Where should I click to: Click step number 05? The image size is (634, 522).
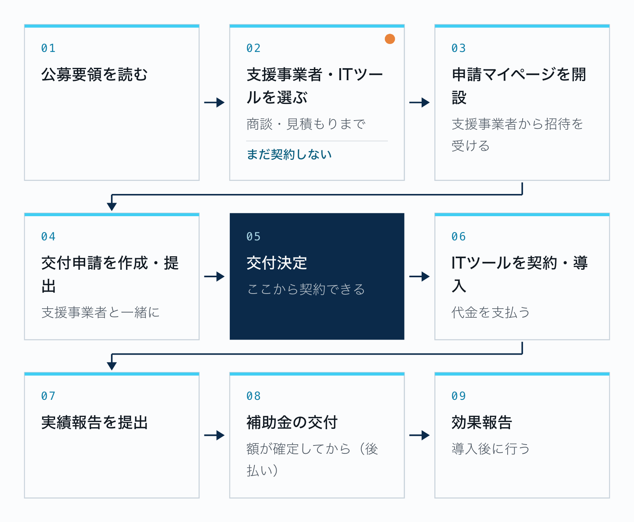(254, 236)
